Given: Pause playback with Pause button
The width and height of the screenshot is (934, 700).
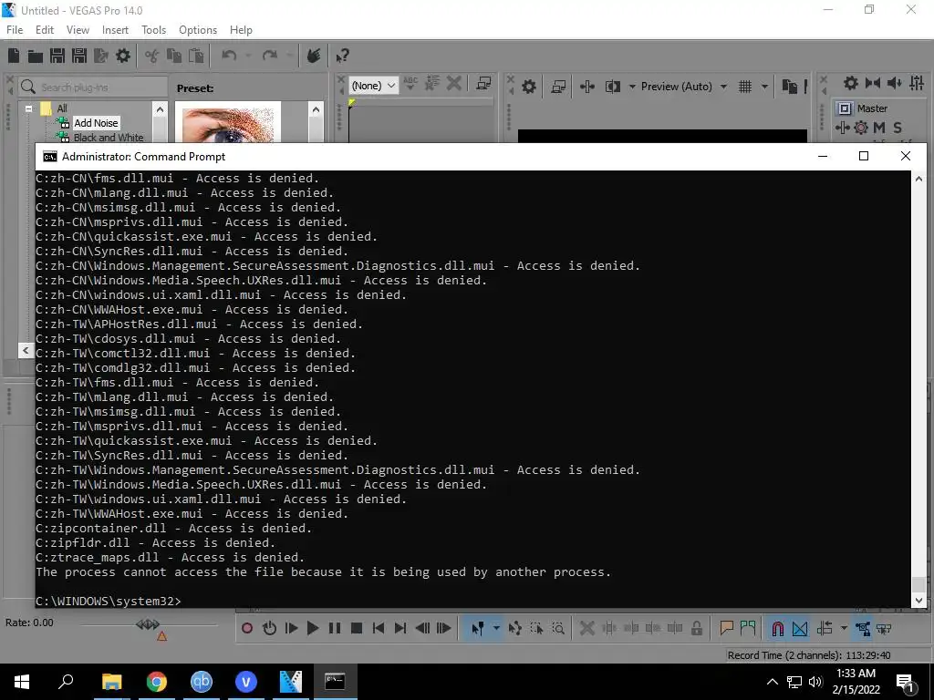Looking at the screenshot, I should tap(335, 629).
